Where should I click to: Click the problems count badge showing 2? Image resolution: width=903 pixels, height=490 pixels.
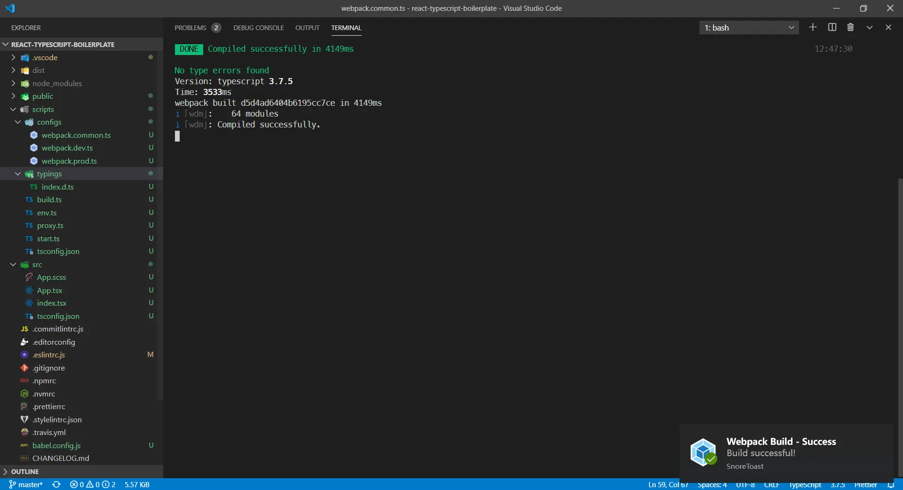(x=216, y=28)
